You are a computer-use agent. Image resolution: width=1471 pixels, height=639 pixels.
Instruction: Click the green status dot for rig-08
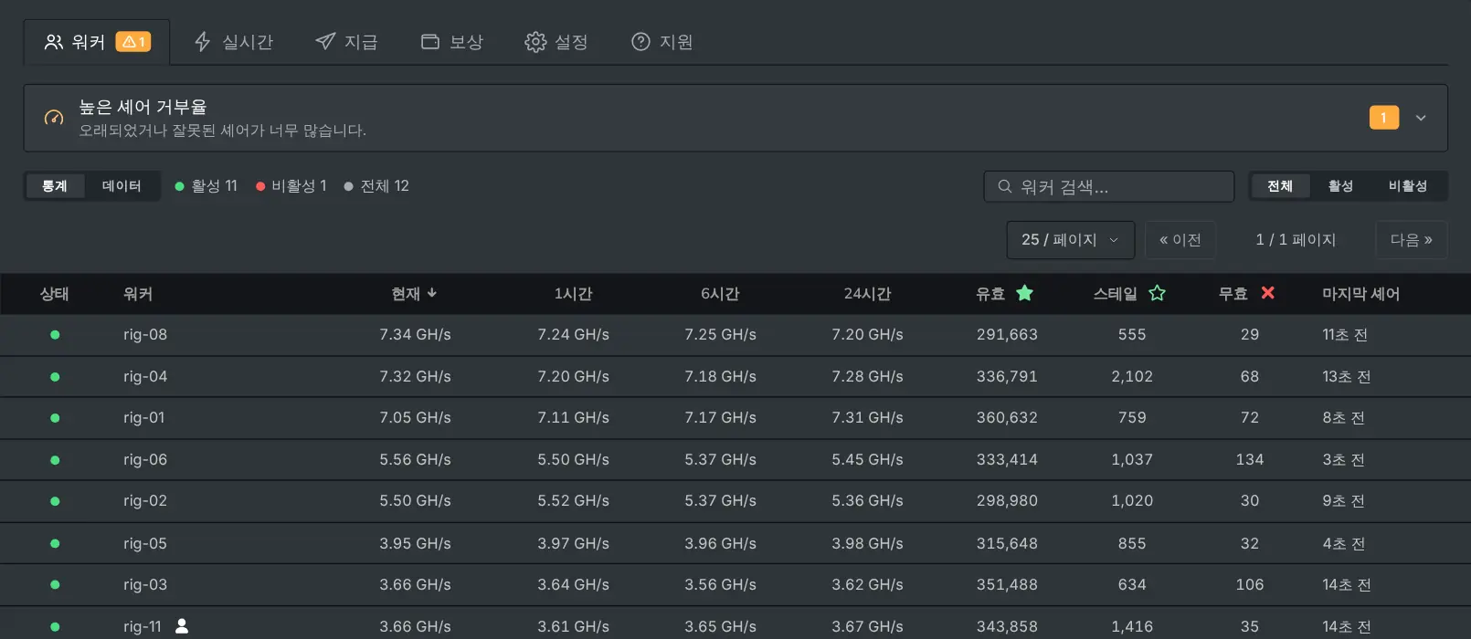55,335
